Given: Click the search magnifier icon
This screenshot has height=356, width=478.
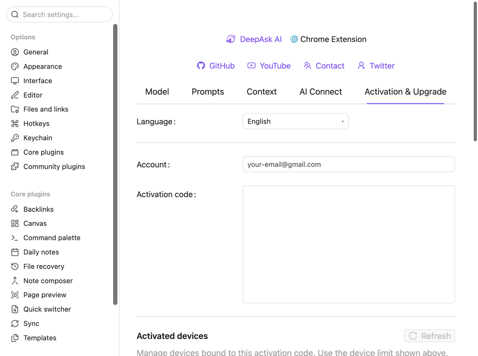Looking at the screenshot, I should [15, 14].
